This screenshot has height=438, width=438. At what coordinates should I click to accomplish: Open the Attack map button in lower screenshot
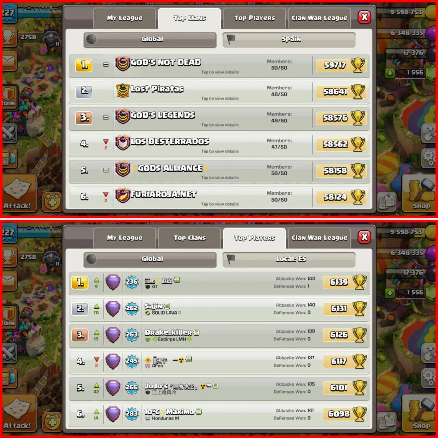19,413
